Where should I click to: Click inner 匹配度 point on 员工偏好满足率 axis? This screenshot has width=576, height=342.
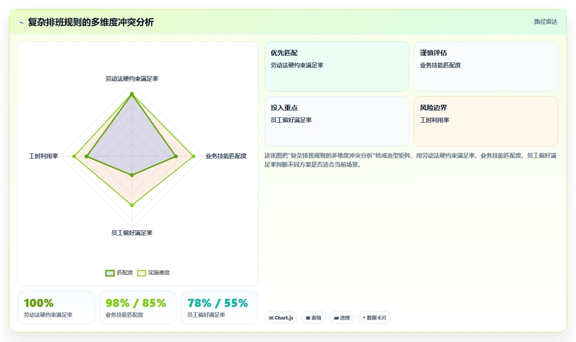[x=132, y=175]
